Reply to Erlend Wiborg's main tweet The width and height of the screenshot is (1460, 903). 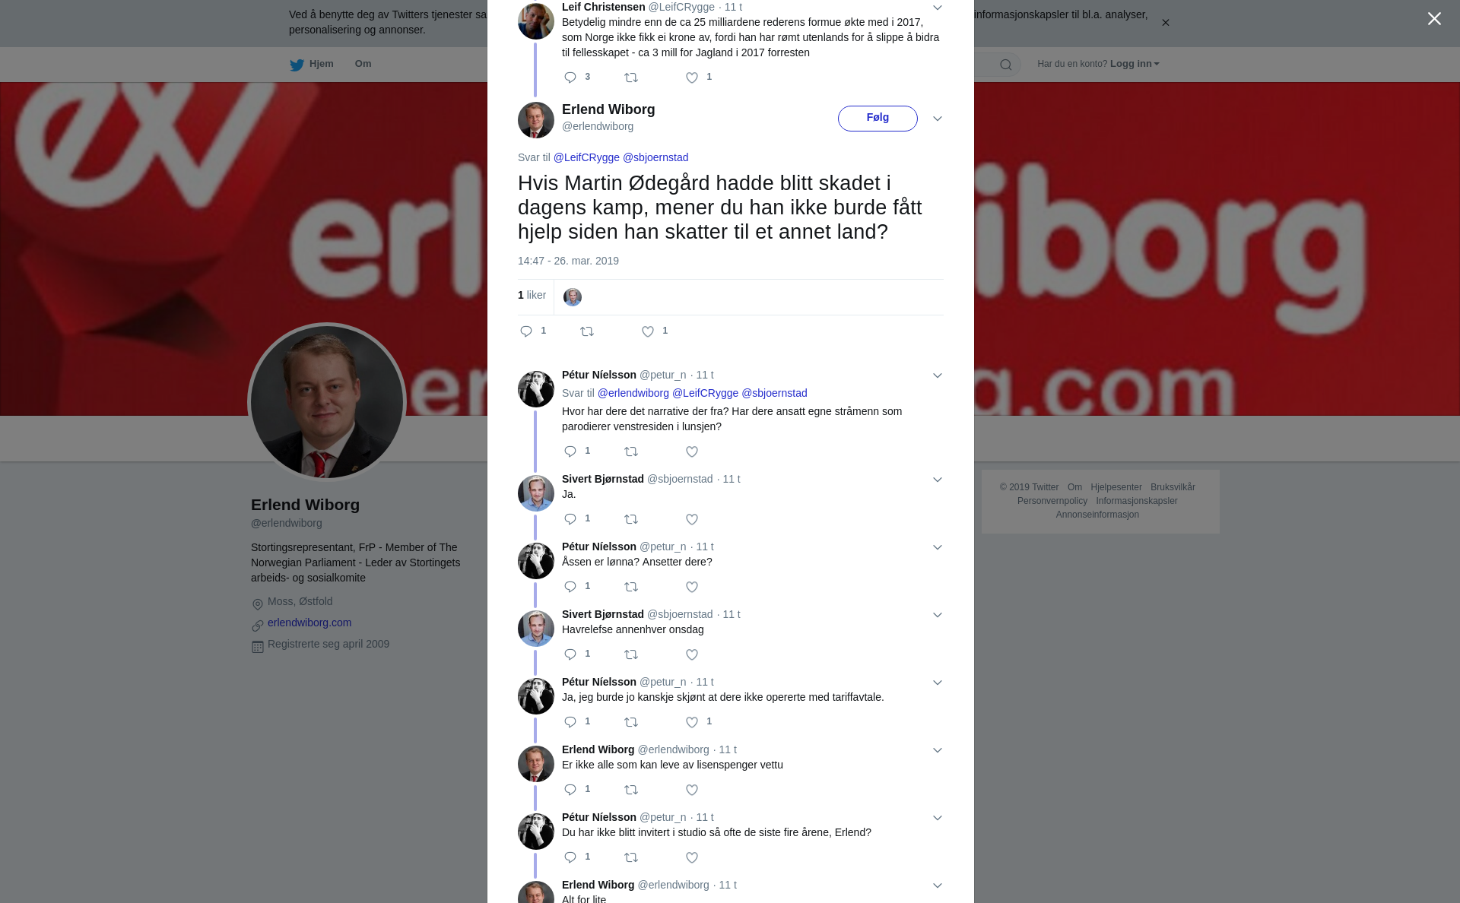point(526,331)
